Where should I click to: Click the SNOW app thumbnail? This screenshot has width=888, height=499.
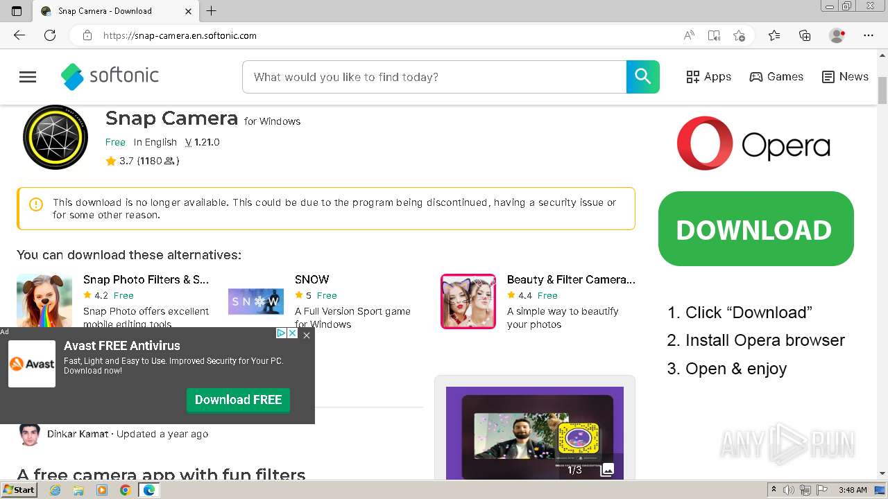pyautogui.click(x=256, y=301)
